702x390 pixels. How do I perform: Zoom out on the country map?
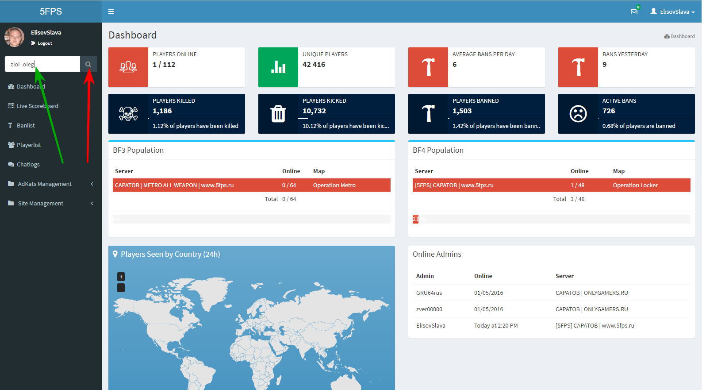coord(121,288)
